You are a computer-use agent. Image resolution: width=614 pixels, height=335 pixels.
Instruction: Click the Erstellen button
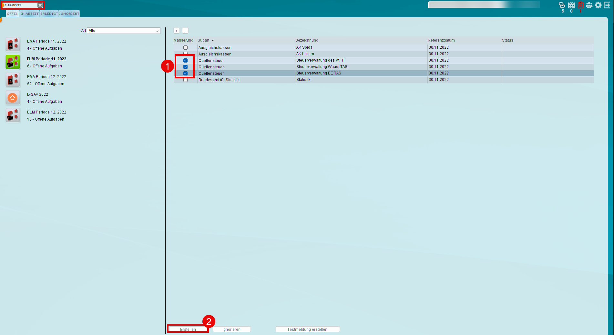pyautogui.click(x=188, y=329)
